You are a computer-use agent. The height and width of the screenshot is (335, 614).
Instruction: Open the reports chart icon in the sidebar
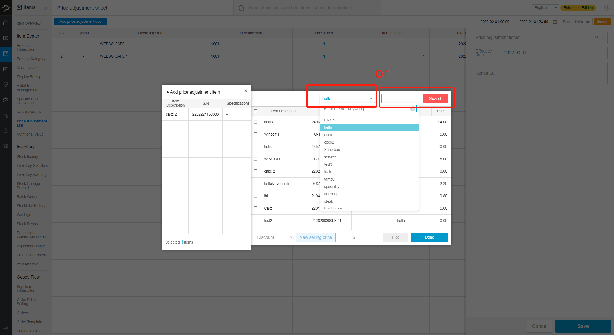click(6, 115)
